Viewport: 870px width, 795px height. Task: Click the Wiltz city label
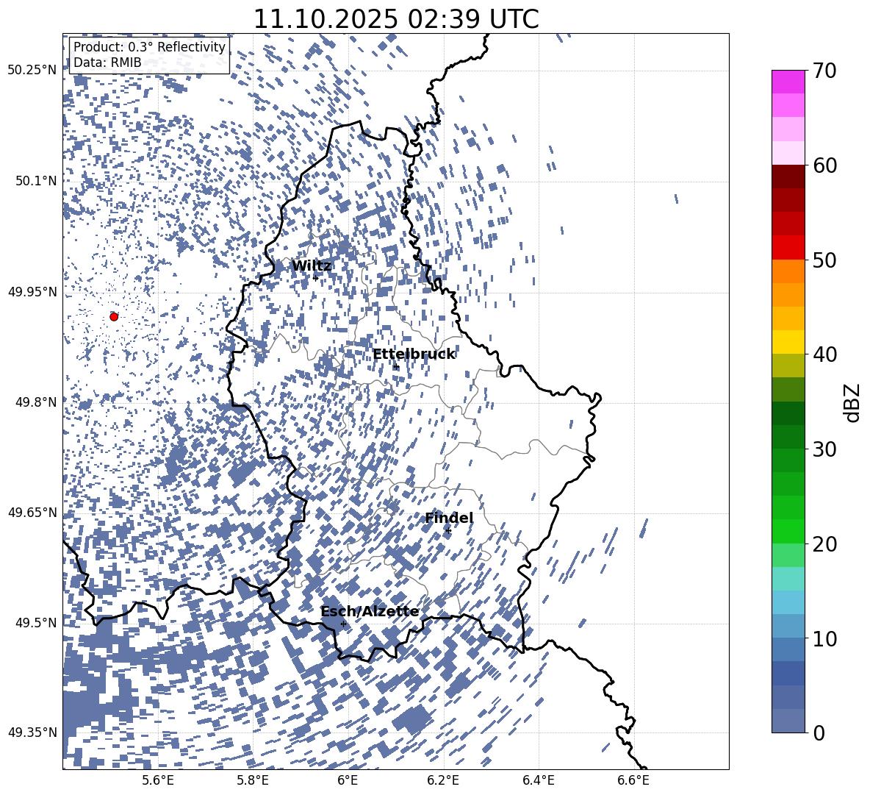pyautogui.click(x=312, y=266)
